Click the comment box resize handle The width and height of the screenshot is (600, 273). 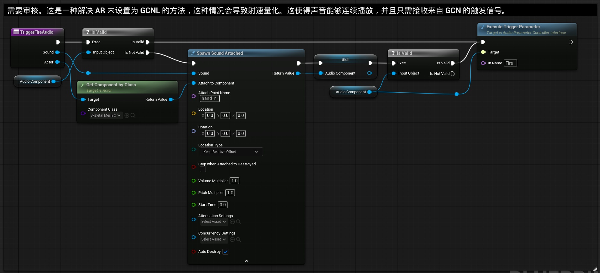tap(595, 268)
